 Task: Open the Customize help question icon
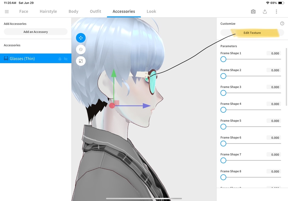(282, 24)
